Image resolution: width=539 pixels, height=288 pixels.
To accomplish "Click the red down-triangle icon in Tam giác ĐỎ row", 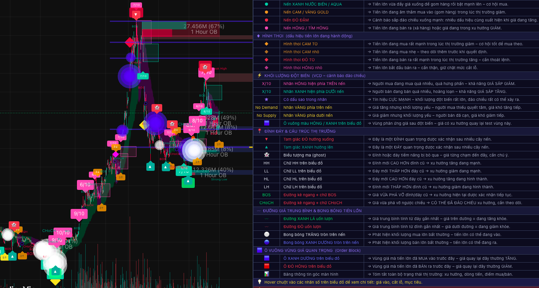I will pyautogui.click(x=266, y=139).
